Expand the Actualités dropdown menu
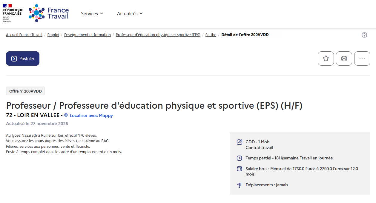Viewport: 376px width, 203px height. pos(130,14)
